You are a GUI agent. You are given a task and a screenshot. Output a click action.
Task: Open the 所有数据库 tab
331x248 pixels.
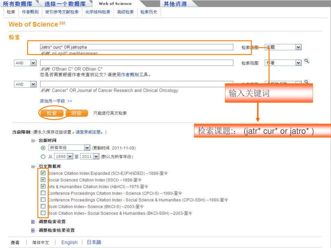18,4
